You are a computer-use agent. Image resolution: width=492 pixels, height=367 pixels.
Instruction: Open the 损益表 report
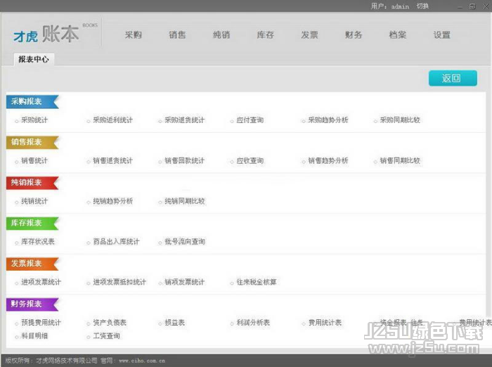pyautogui.click(x=174, y=323)
